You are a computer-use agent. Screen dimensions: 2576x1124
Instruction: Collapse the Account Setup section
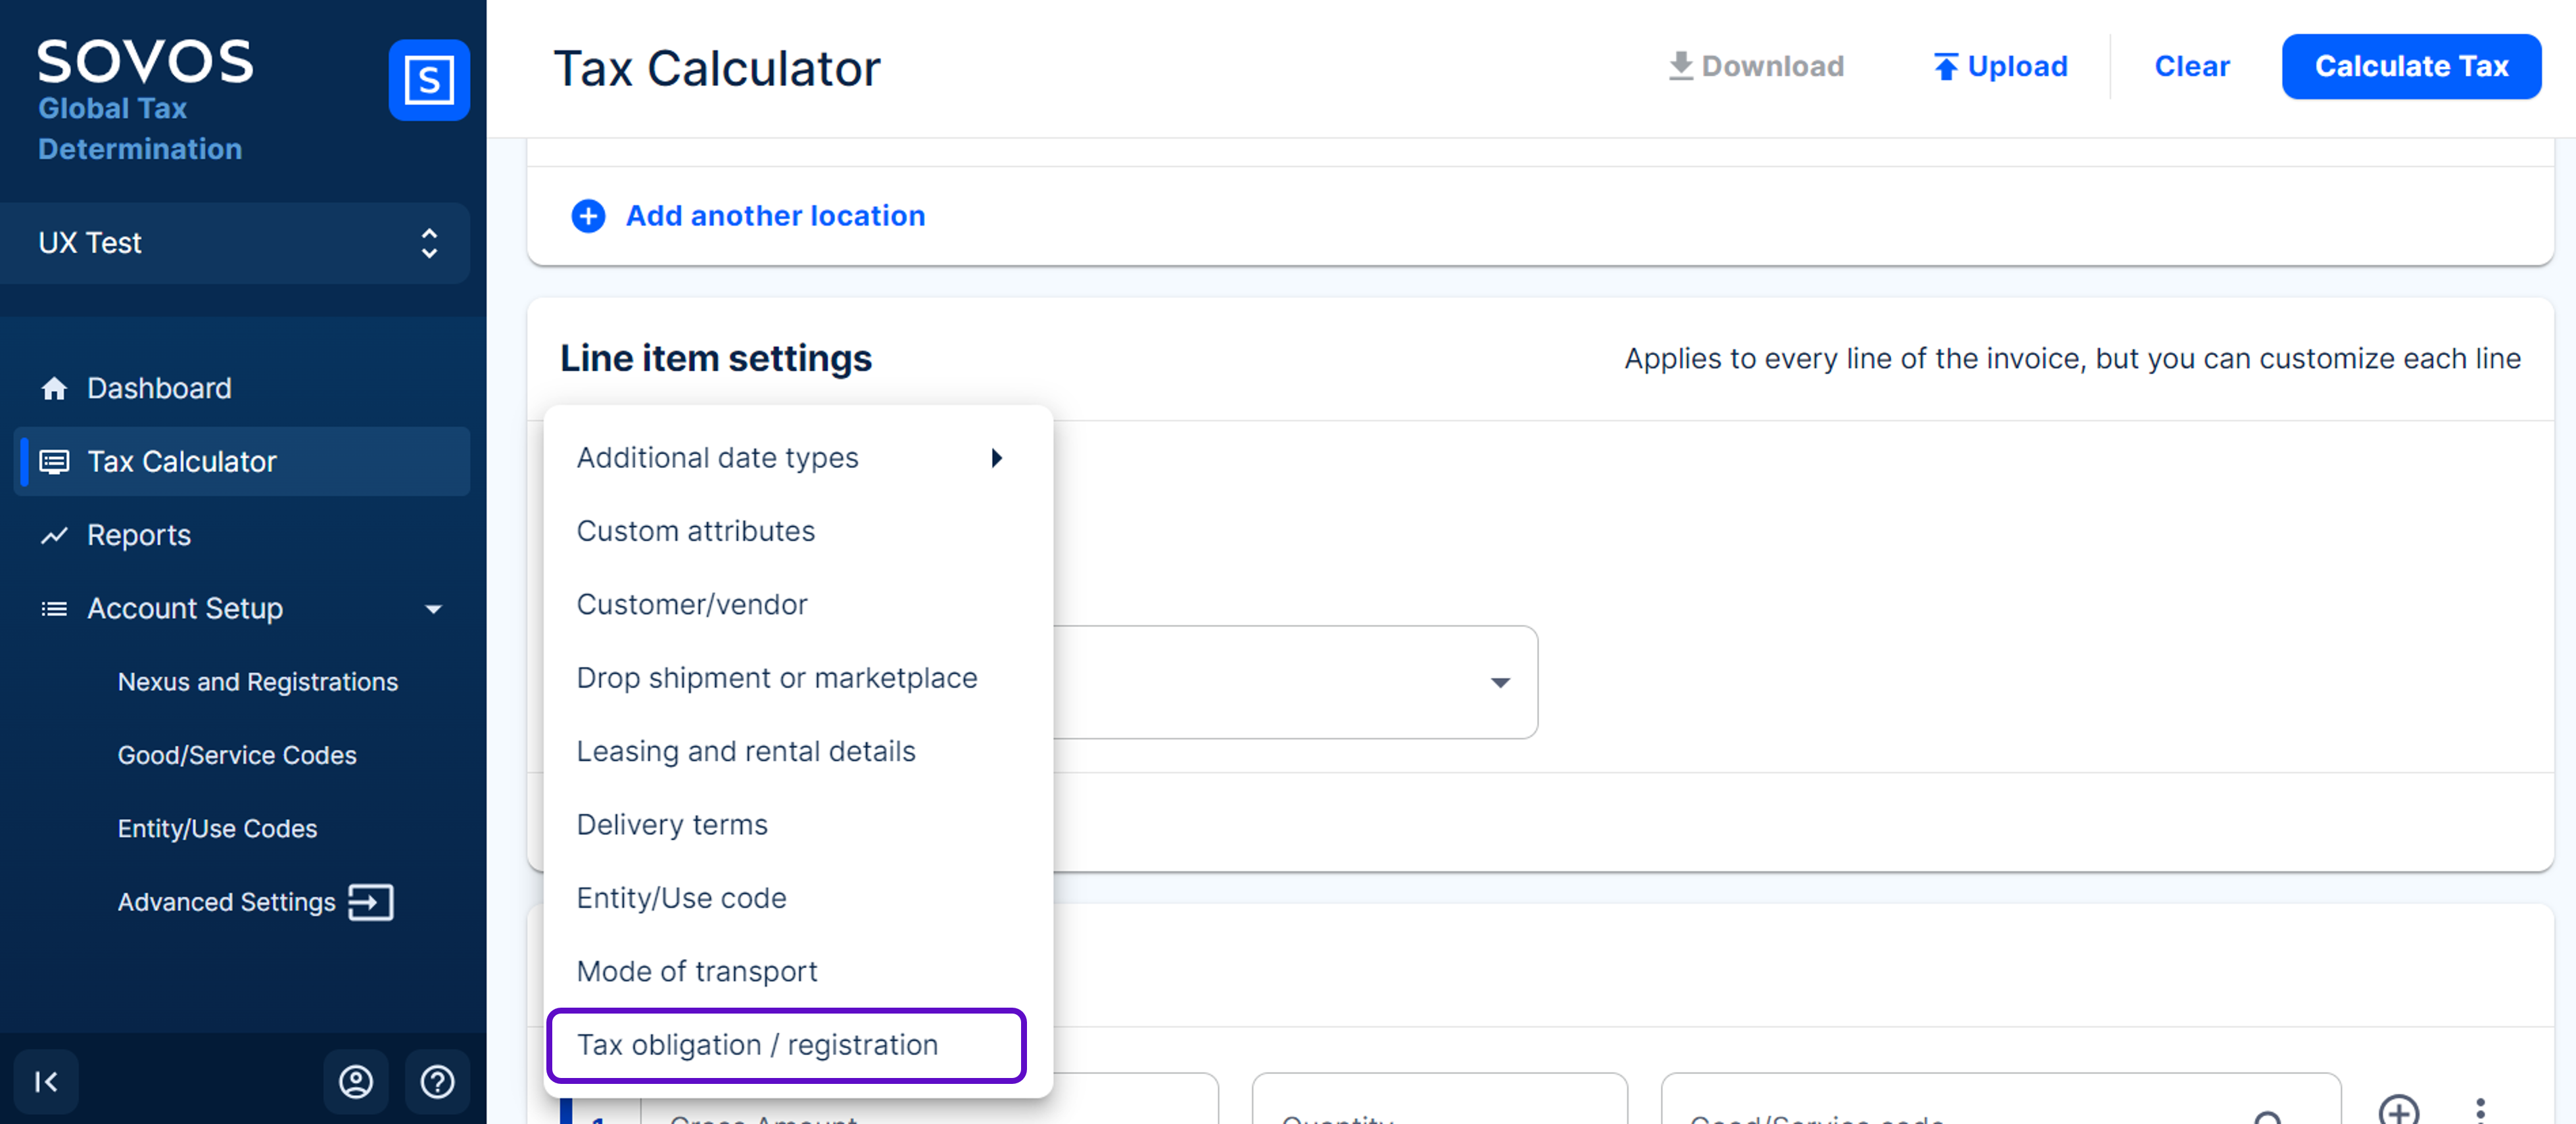[433, 609]
